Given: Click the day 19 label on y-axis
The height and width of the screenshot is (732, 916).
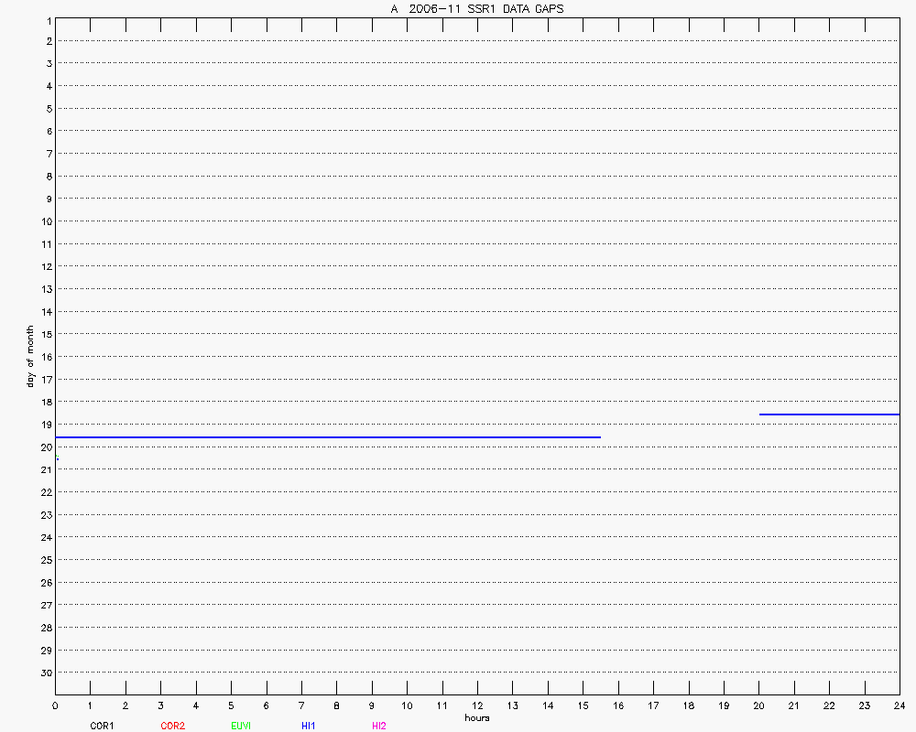Looking at the screenshot, I should pyautogui.click(x=44, y=425).
